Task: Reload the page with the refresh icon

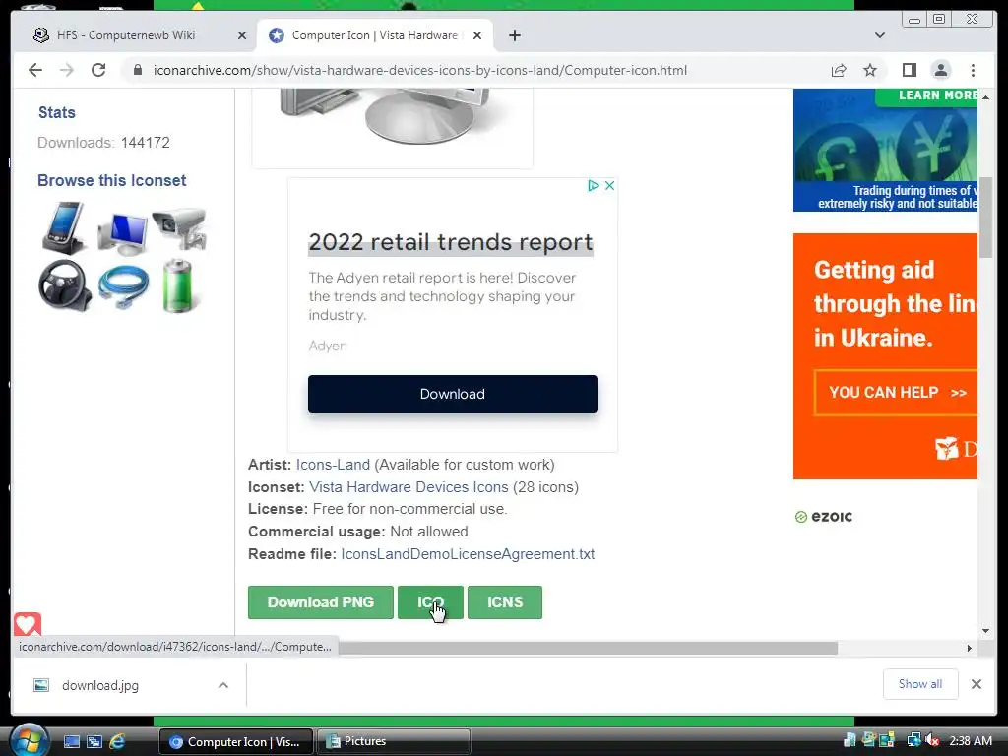Action: [x=98, y=70]
